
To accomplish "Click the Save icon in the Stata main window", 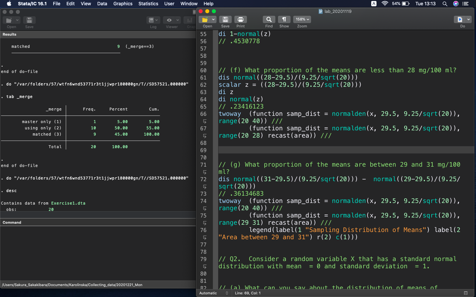I will click(x=29, y=20).
